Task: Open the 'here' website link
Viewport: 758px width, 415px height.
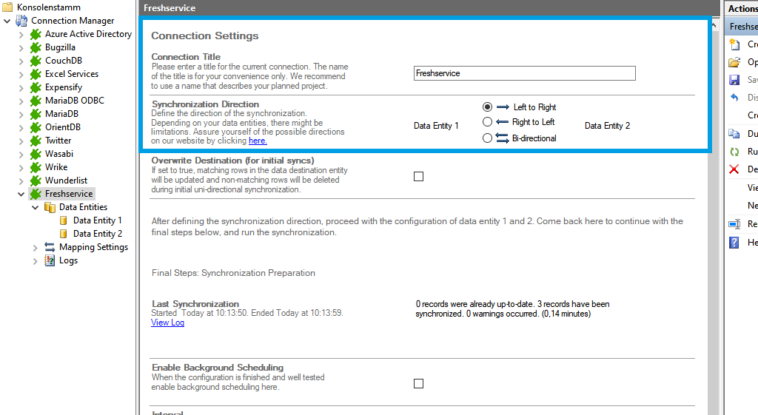Action: [258, 141]
